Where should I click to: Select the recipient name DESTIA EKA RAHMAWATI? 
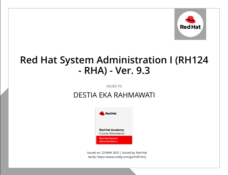point(114,95)
